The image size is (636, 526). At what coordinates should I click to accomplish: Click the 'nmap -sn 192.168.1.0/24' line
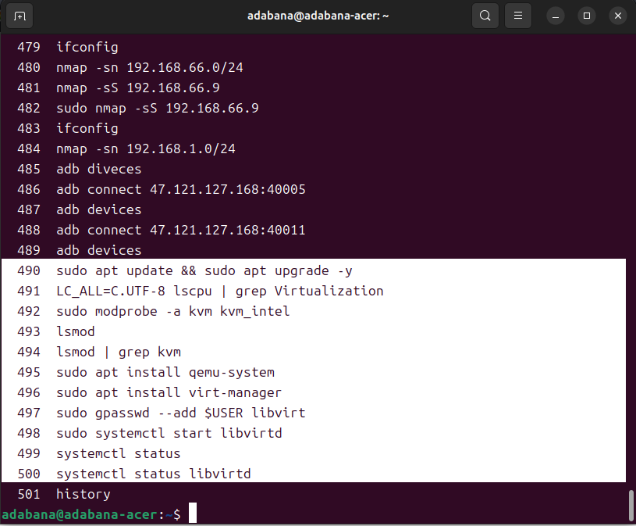145,148
